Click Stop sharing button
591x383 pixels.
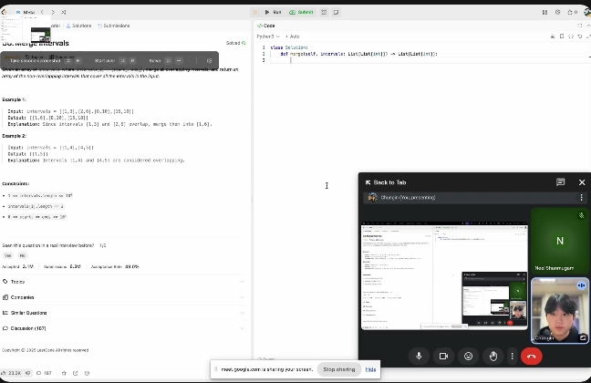click(339, 369)
